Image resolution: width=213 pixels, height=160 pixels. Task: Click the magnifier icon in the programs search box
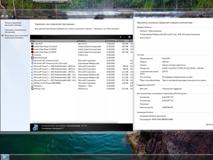(x=131, y=17)
